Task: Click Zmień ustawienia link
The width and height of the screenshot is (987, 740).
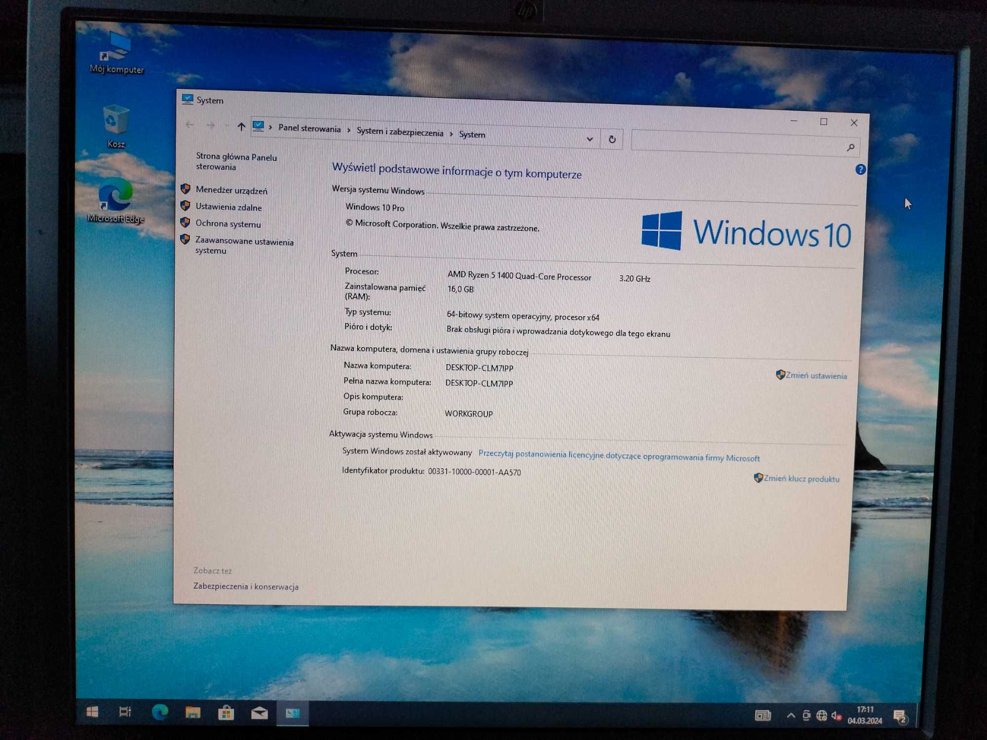Action: point(816,375)
